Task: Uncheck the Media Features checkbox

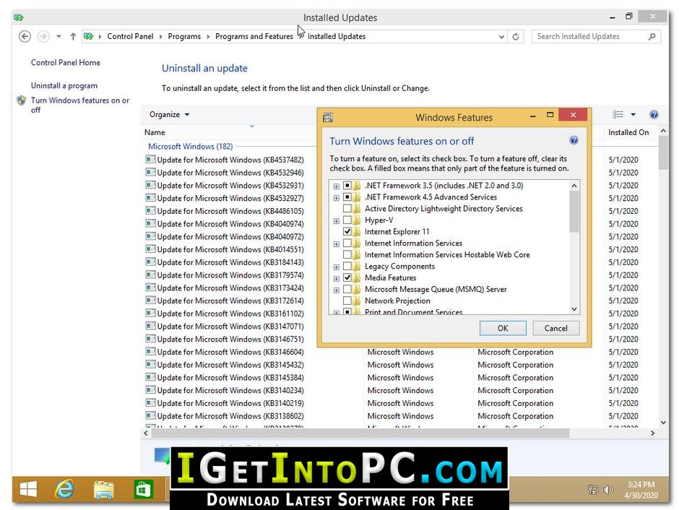Action: [347, 277]
